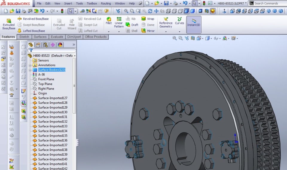
Task: Click the Extruded Boss/Base tool
Action: pos(9,24)
